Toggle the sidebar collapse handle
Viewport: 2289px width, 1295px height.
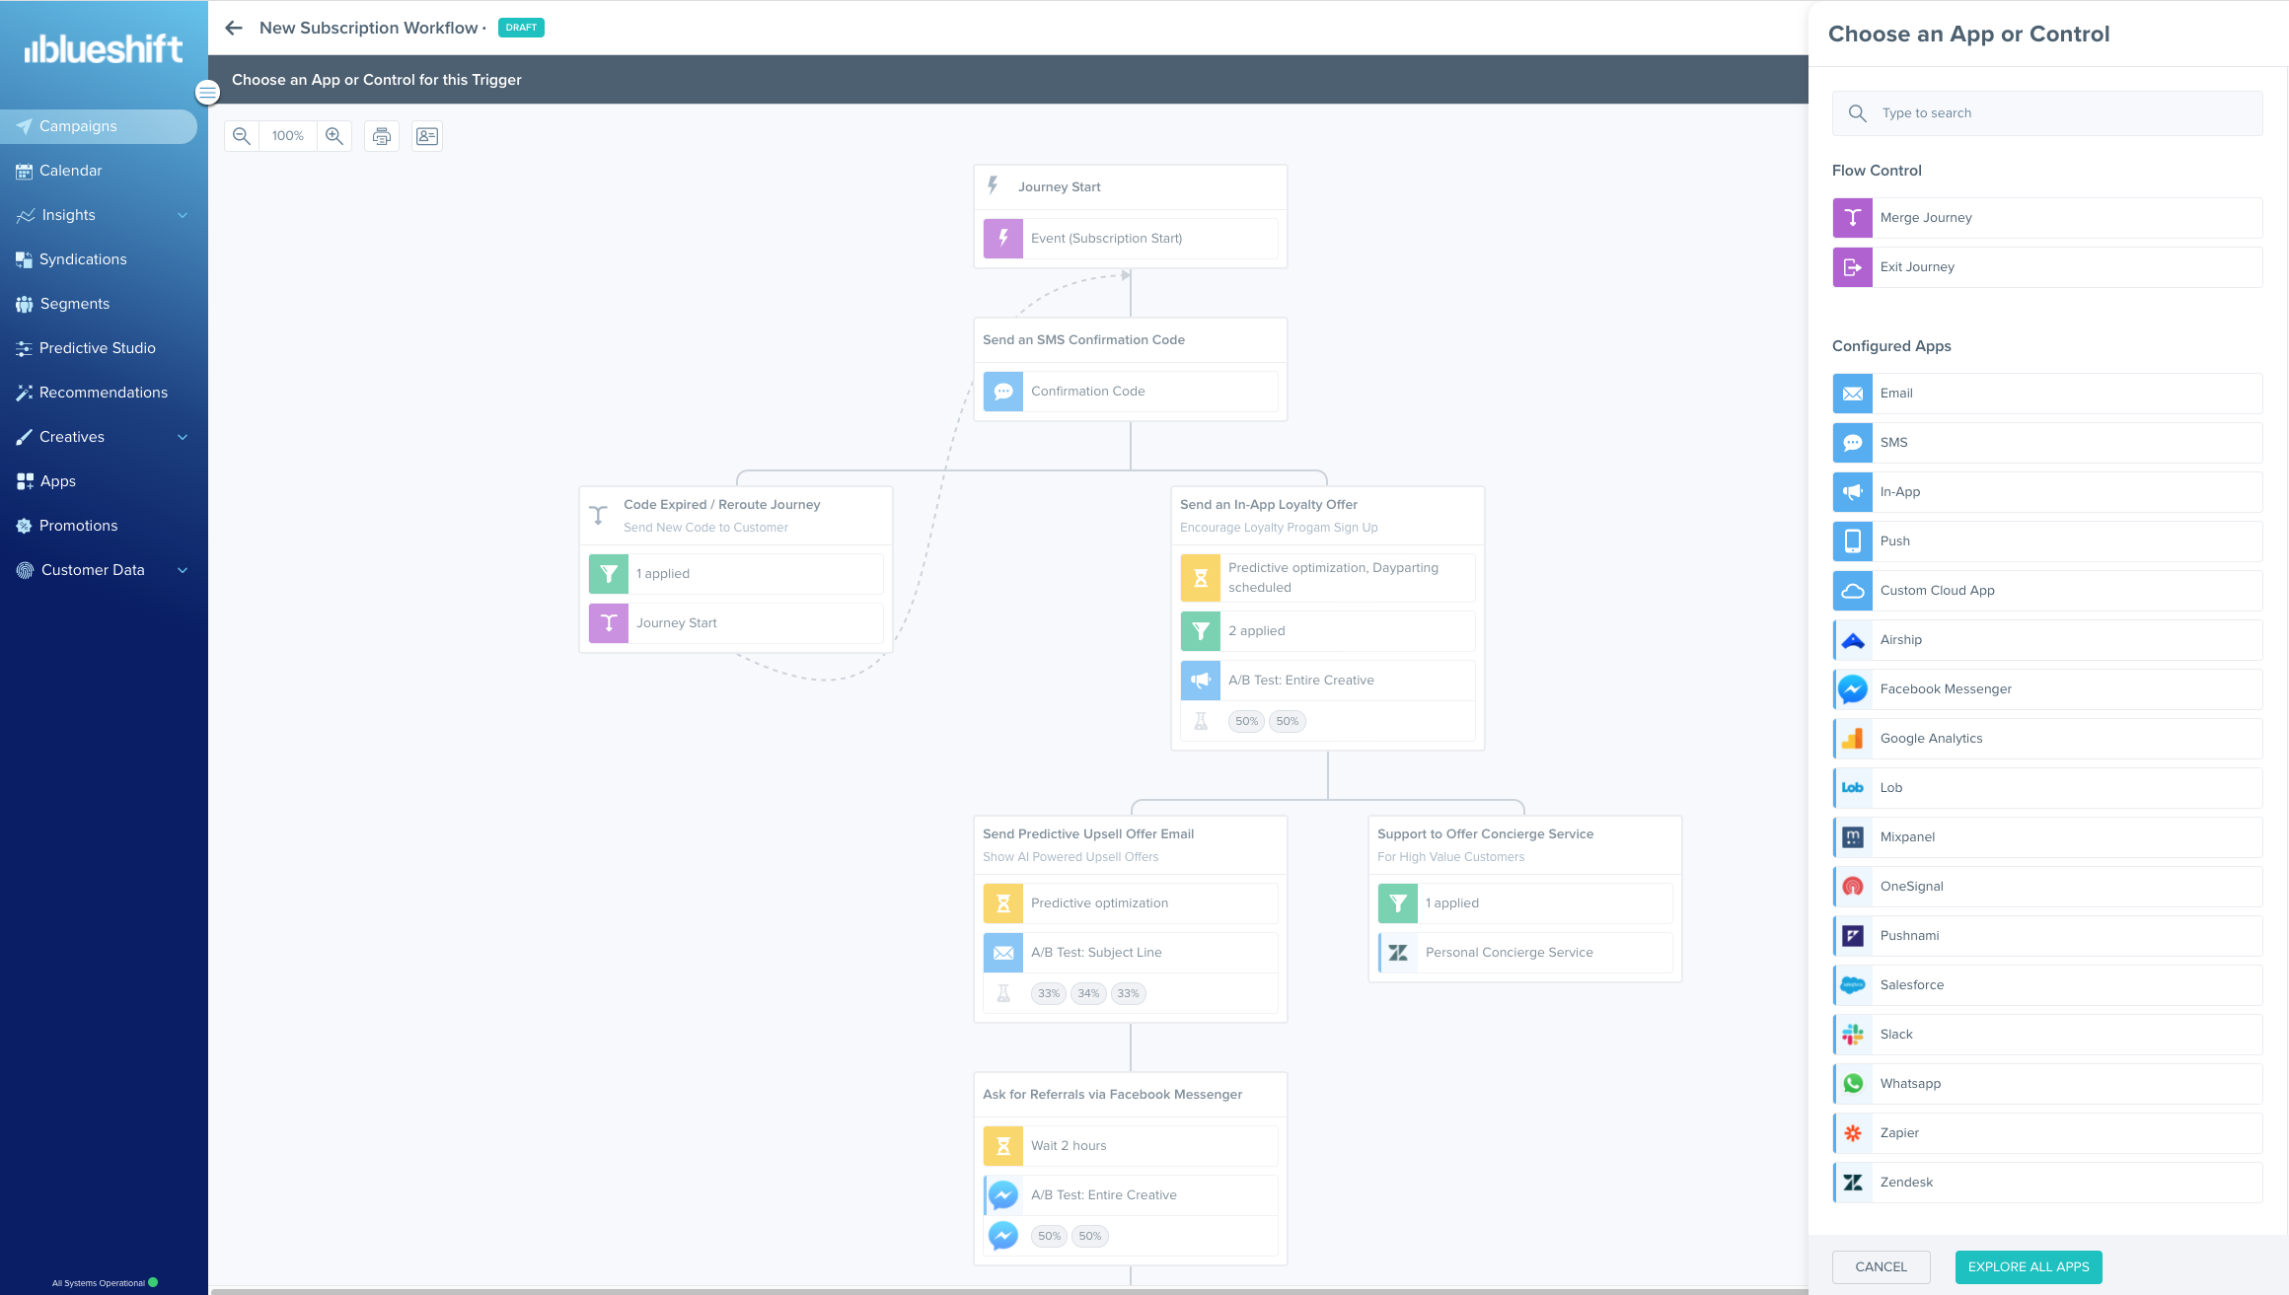coord(207,93)
